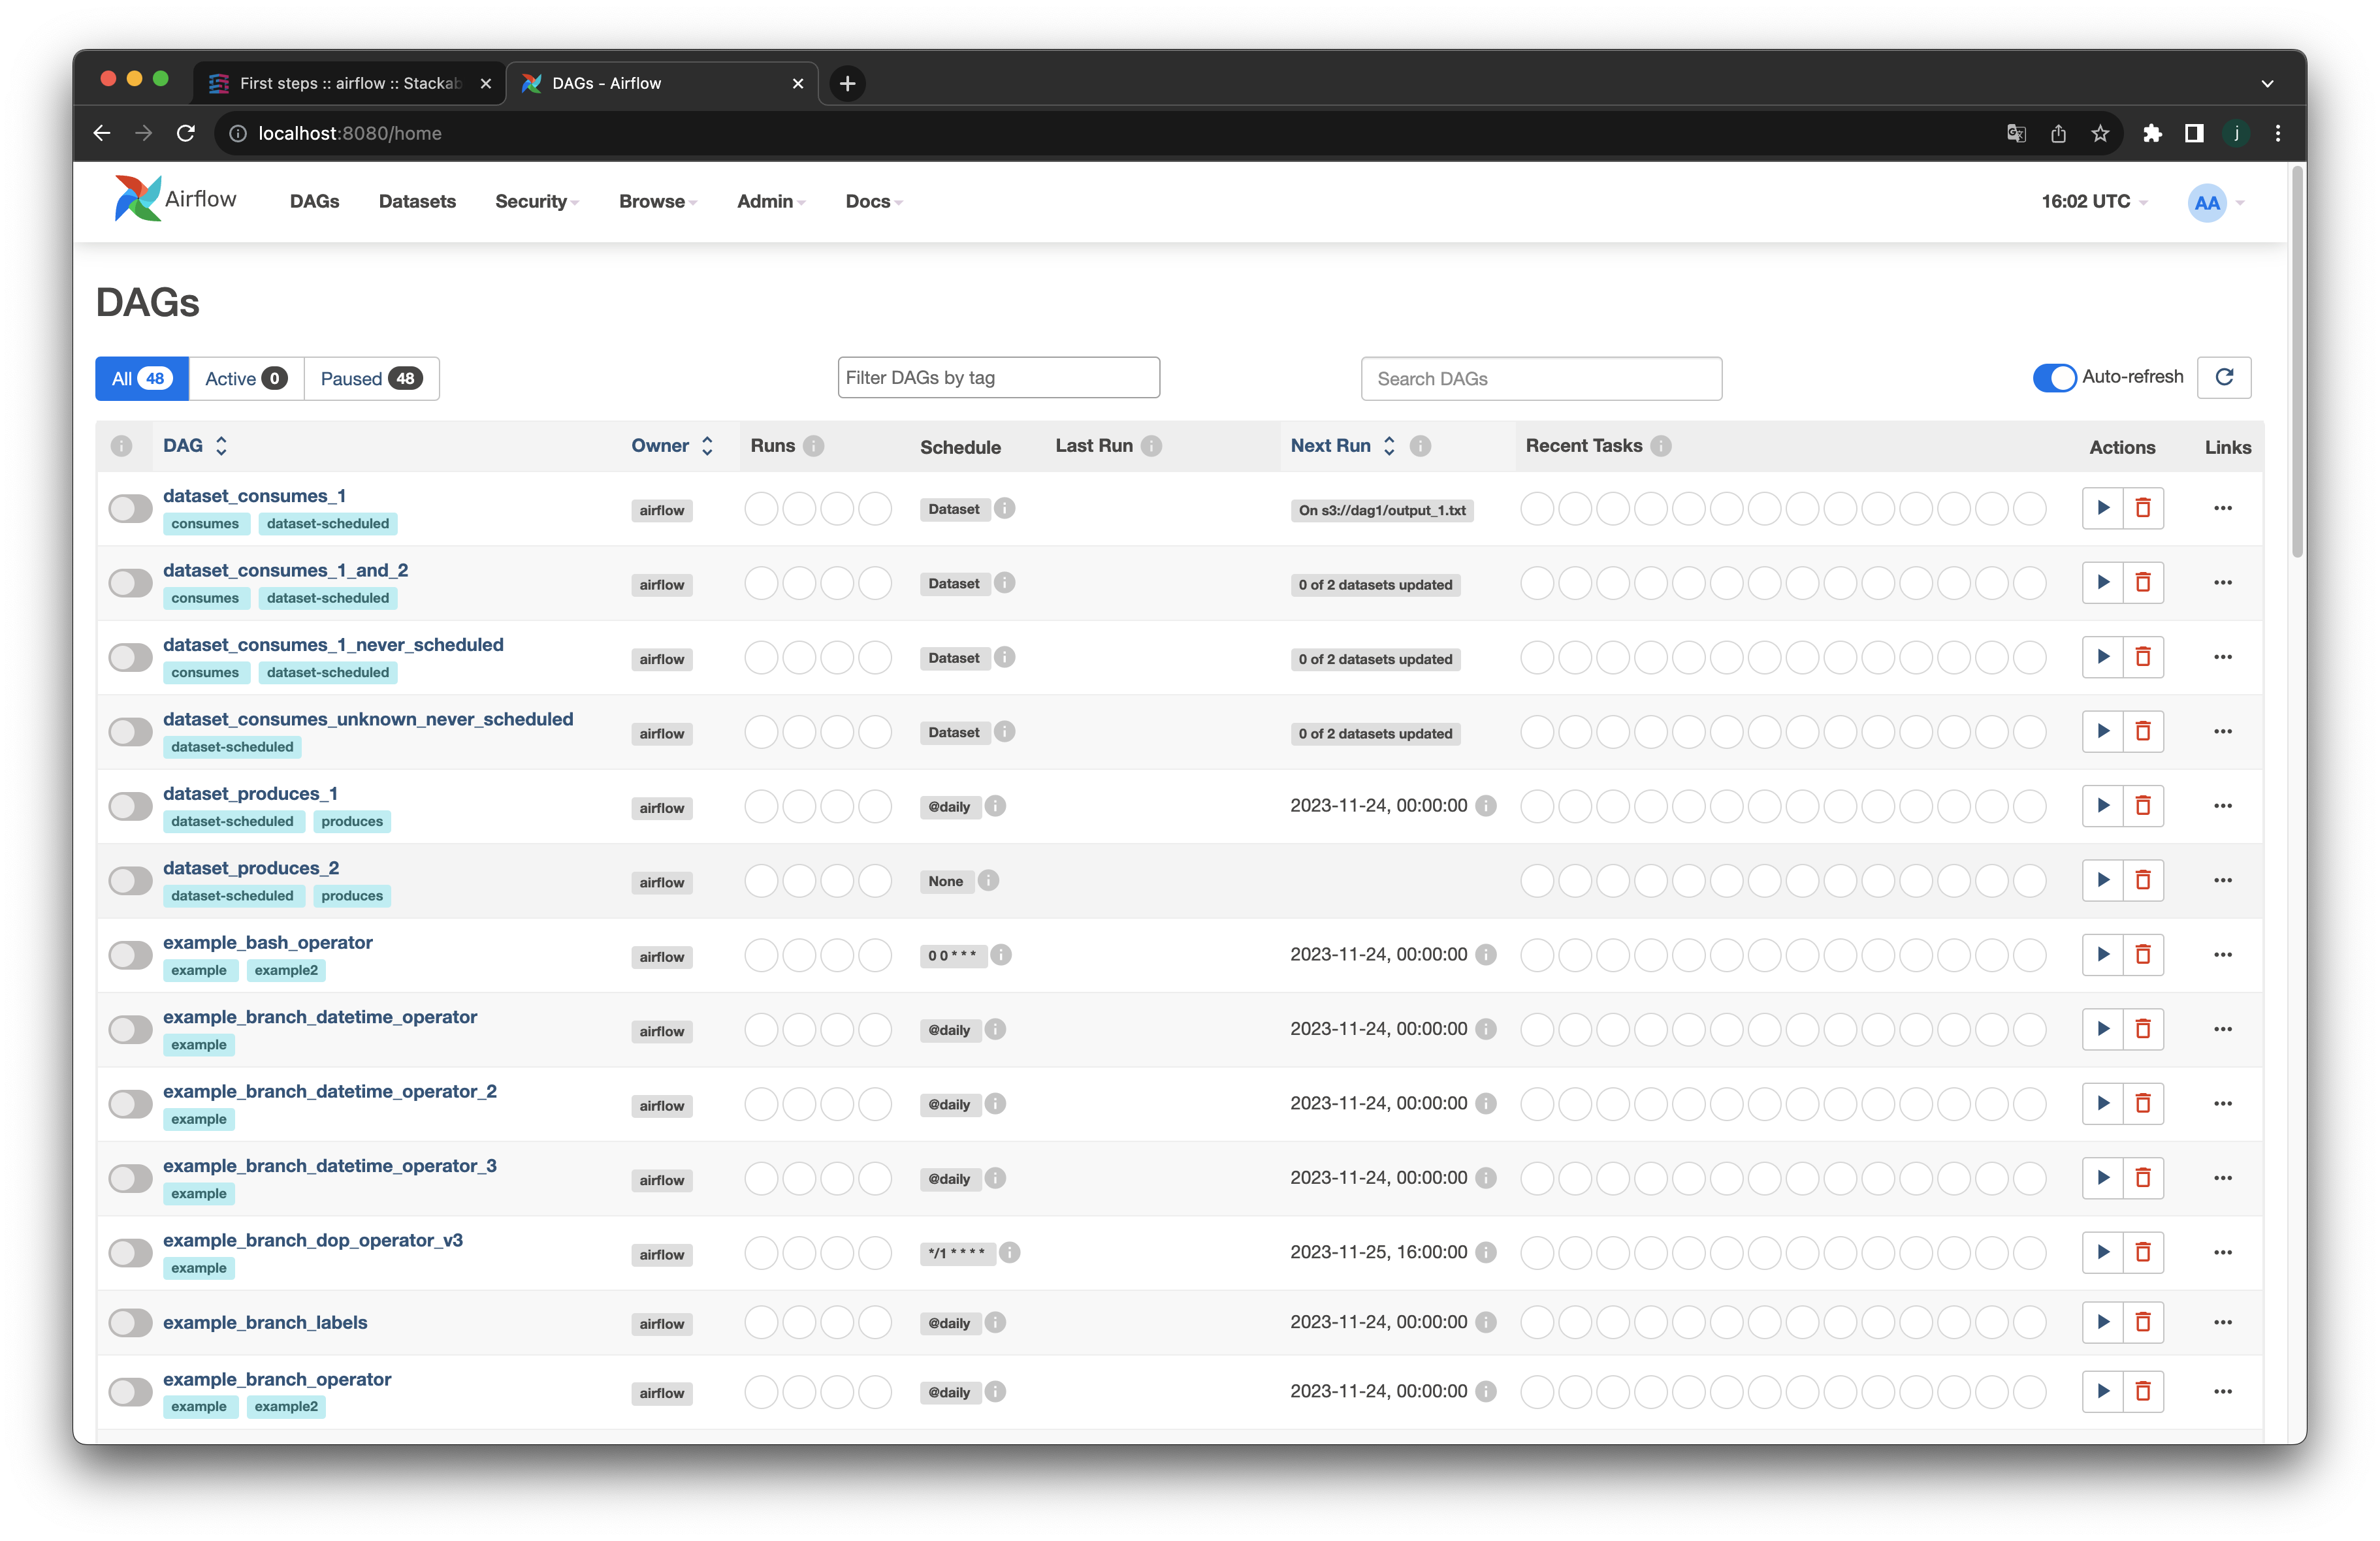Screen dimensions: 2380x1541
Task: Click the refresh icon beside Auto-refresh
Action: click(x=2224, y=377)
